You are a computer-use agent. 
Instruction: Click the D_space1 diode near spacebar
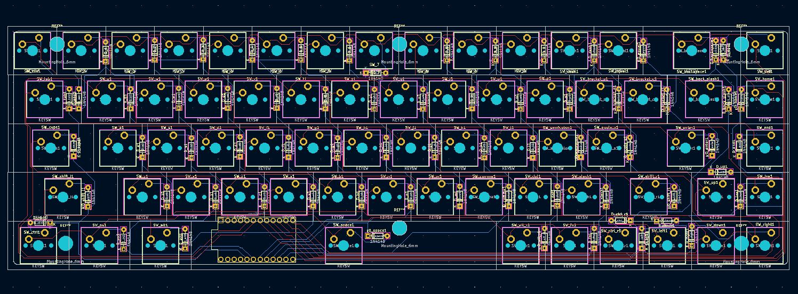pyautogui.click(x=377, y=235)
